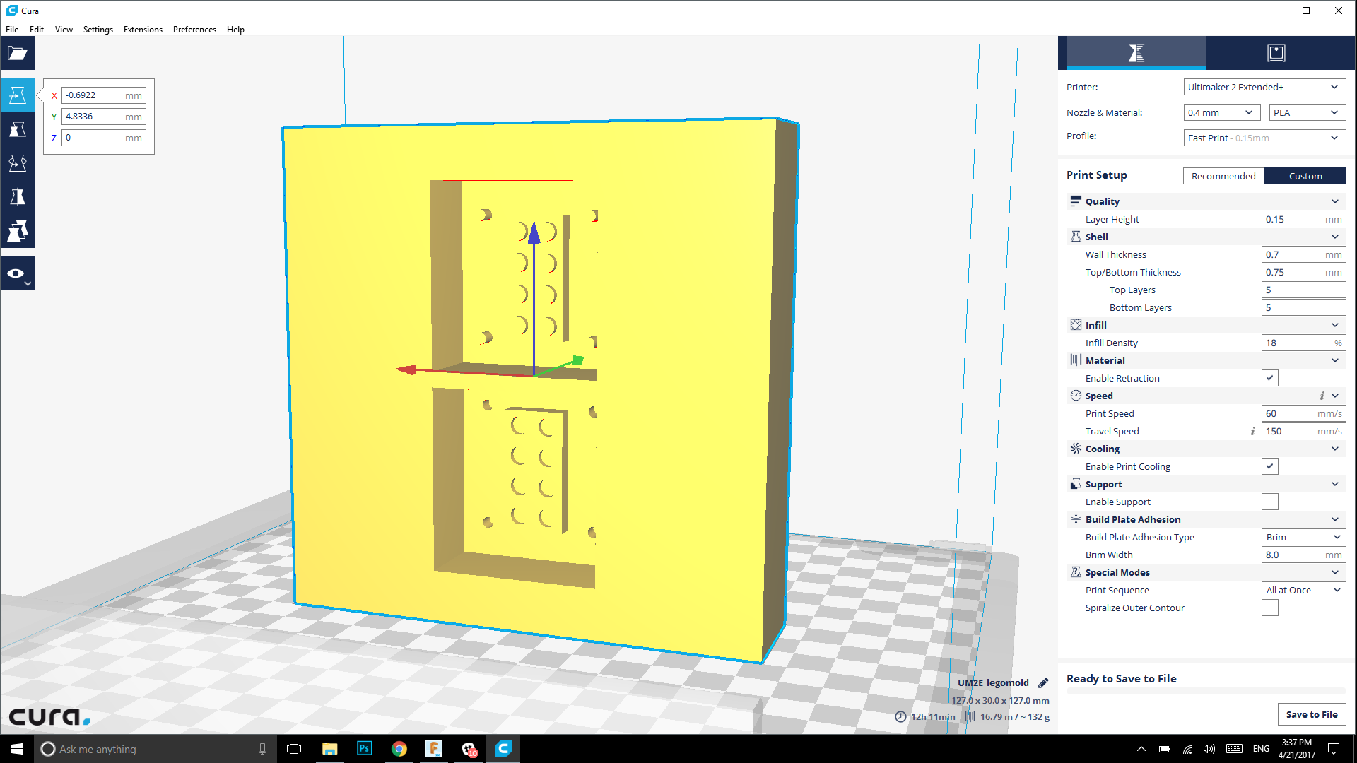Viewport: 1357px width, 763px height.
Task: Click the Infill Density input field
Action: coord(1303,343)
